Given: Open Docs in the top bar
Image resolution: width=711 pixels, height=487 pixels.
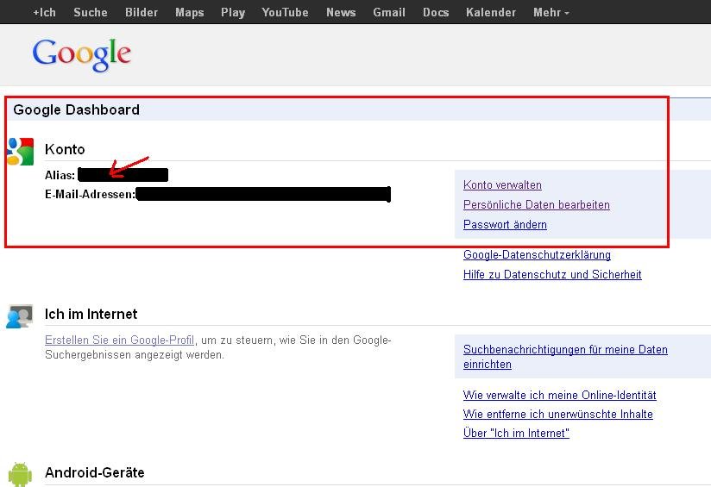Looking at the screenshot, I should [x=436, y=12].
